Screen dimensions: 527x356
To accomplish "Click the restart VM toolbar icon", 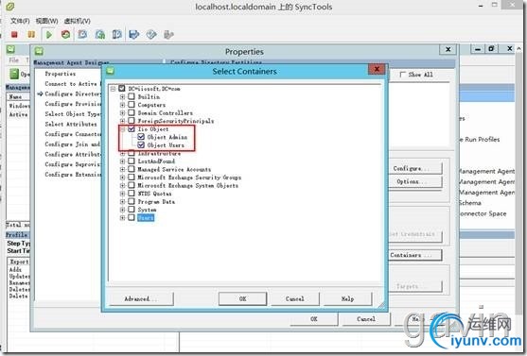I will pyautogui.click(x=65, y=34).
